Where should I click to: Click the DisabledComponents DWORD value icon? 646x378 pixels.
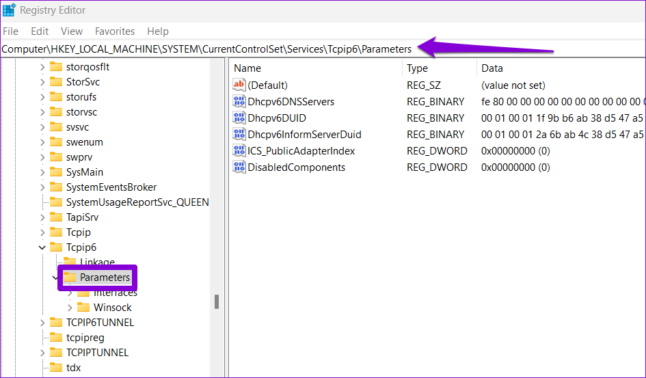[239, 167]
